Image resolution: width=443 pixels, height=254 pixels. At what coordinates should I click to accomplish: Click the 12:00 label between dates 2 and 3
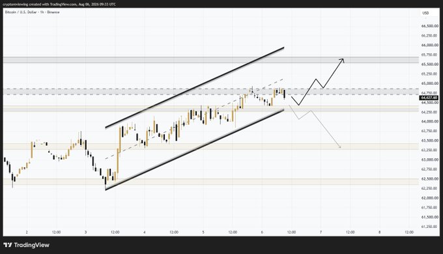[x=56, y=233]
